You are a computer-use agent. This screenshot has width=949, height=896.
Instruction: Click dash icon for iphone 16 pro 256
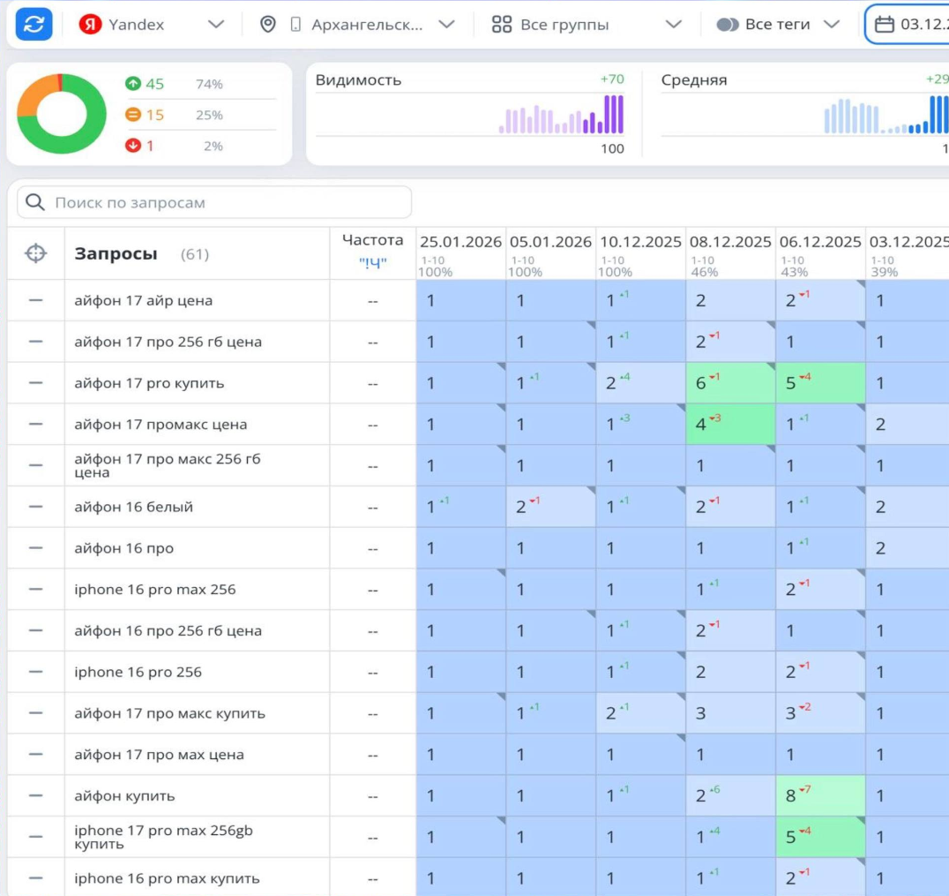35,672
